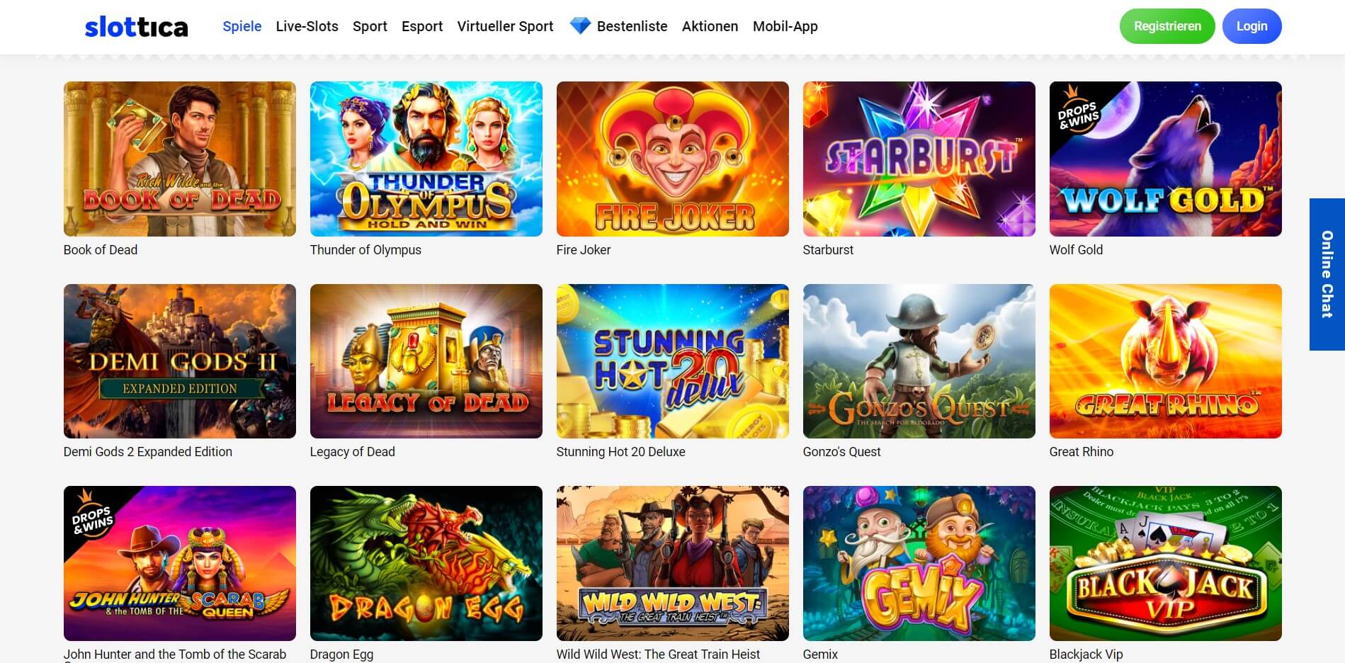Click the slottica logo

[x=137, y=27]
